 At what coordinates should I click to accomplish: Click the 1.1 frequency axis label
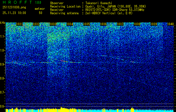[3, 36]
